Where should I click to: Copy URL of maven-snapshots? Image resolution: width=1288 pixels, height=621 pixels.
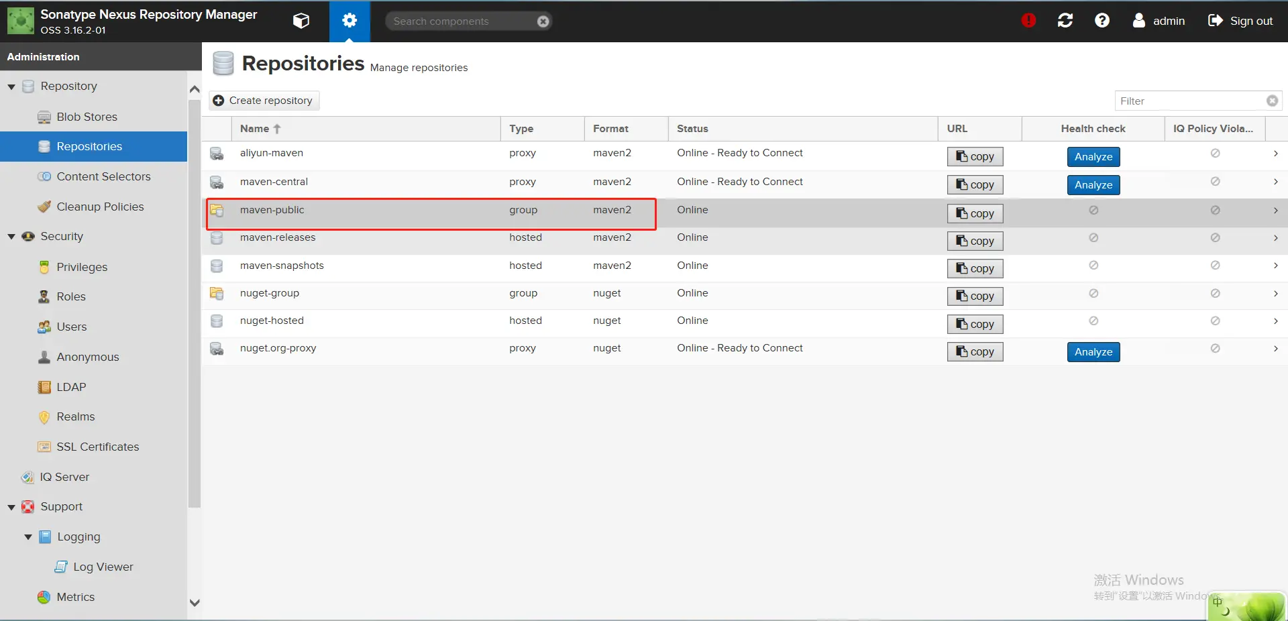point(975,268)
